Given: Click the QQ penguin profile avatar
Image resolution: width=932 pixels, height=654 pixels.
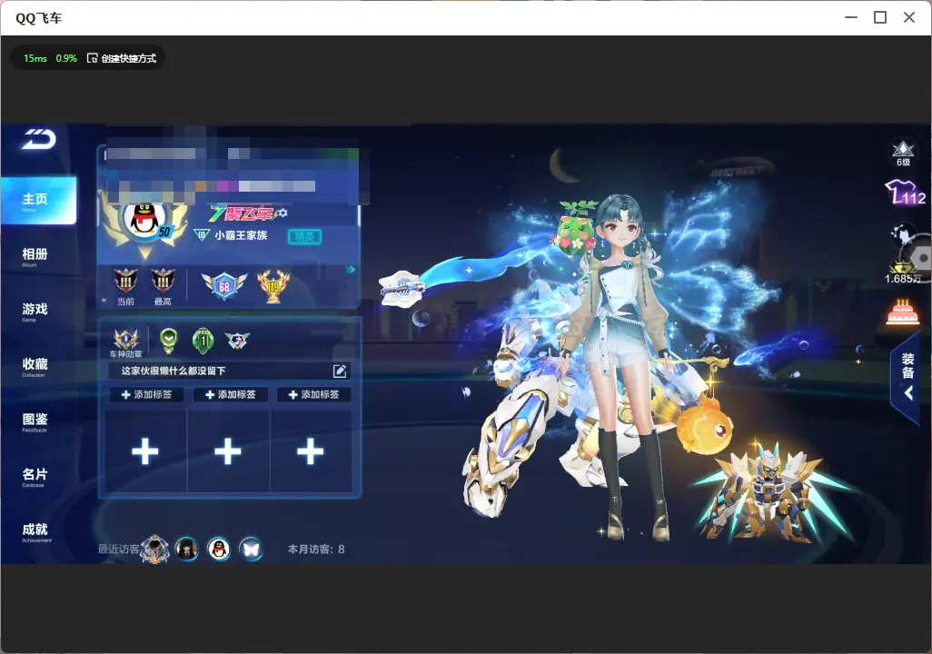Looking at the screenshot, I should [x=145, y=221].
